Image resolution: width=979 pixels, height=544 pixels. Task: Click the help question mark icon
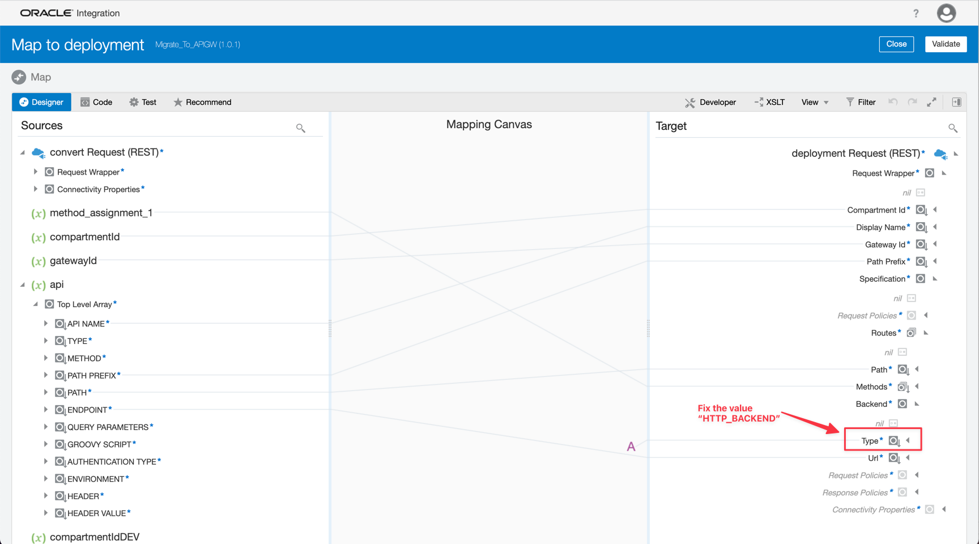tap(916, 13)
